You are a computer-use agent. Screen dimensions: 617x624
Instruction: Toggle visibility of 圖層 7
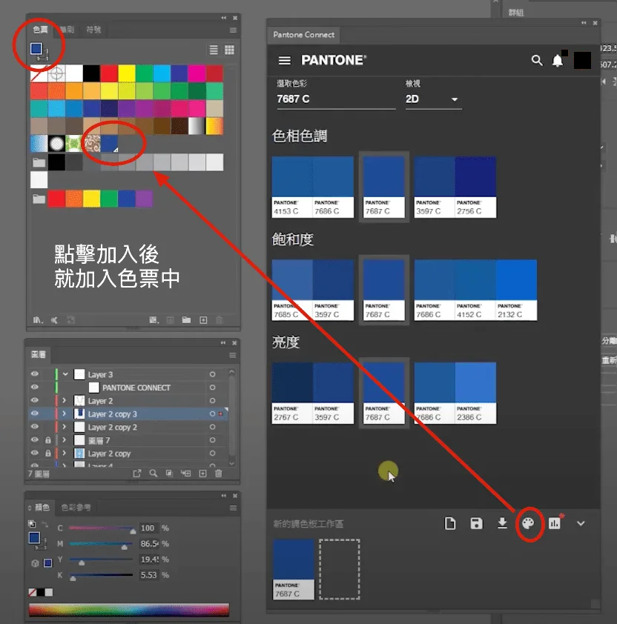coord(35,439)
